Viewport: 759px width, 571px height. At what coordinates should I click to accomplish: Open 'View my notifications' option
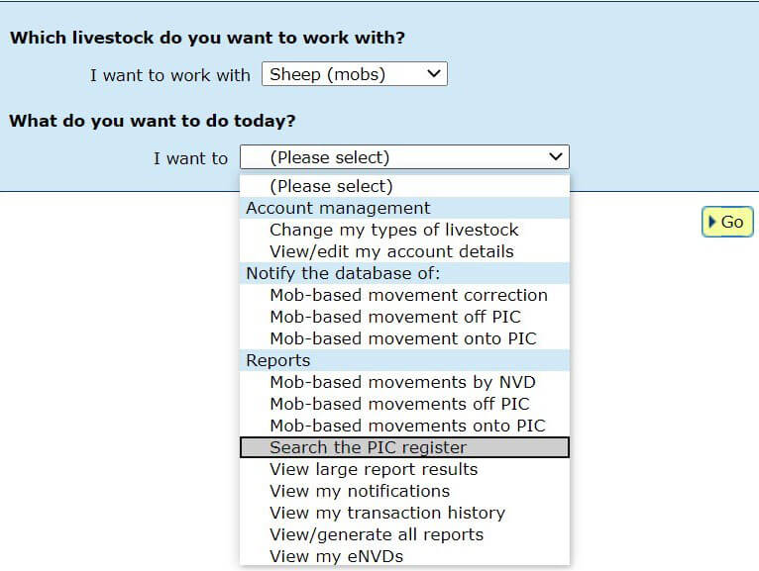click(x=360, y=491)
